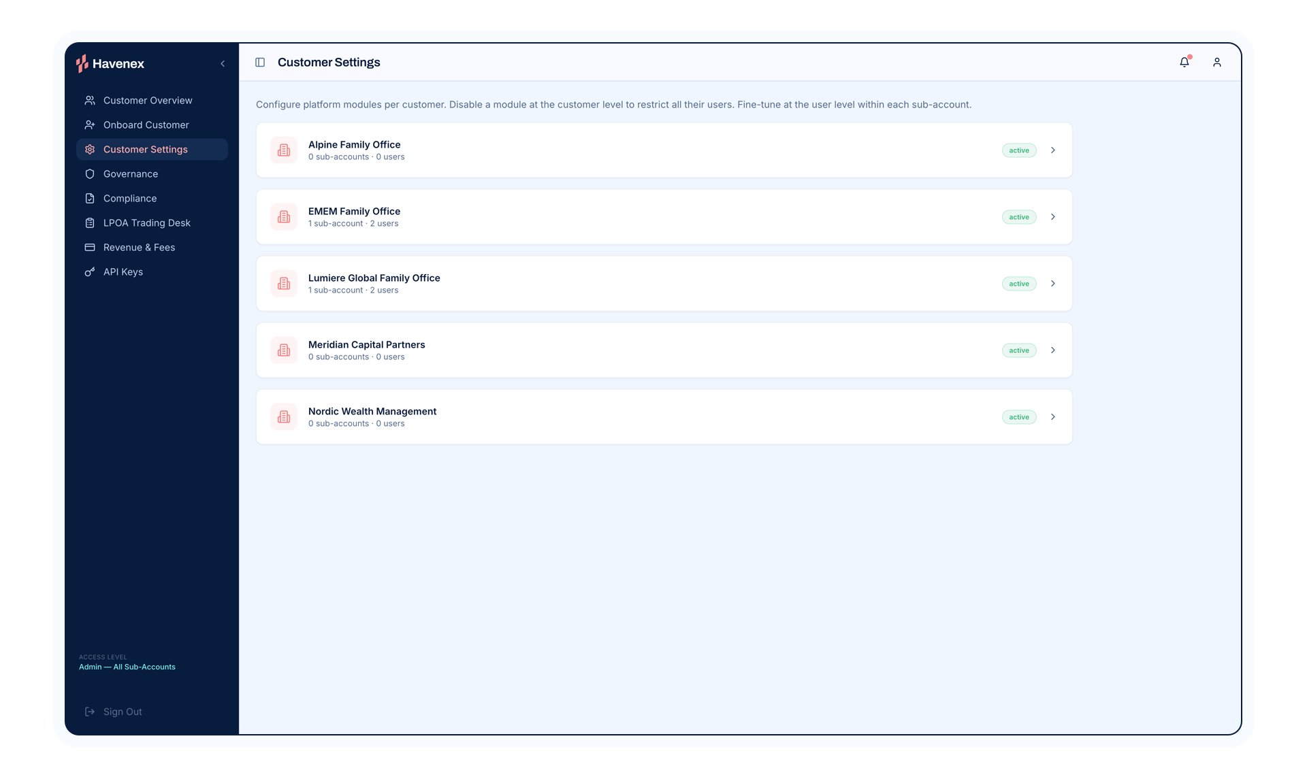Open the notifications bell
1307x762 pixels.
[x=1184, y=62]
